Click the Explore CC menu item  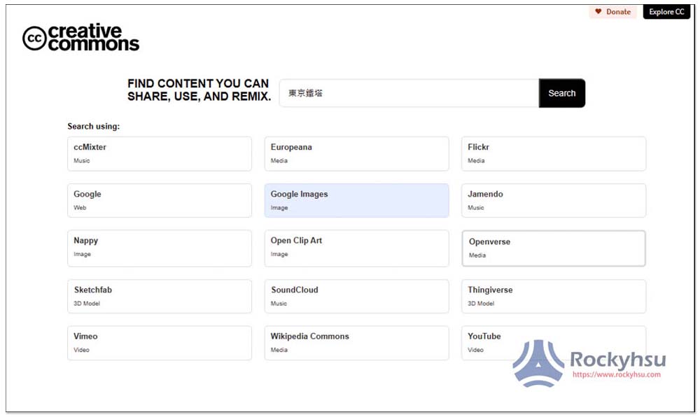coord(666,11)
